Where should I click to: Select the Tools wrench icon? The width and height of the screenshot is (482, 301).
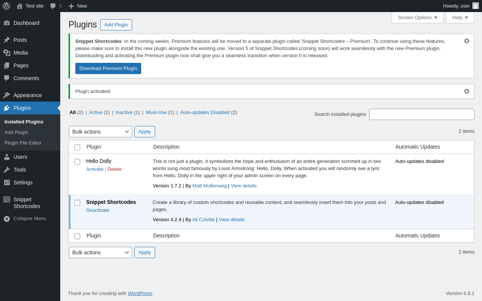[7, 170]
